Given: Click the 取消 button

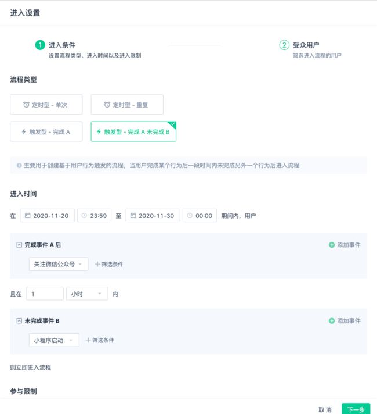Looking at the screenshot, I should (x=325, y=409).
